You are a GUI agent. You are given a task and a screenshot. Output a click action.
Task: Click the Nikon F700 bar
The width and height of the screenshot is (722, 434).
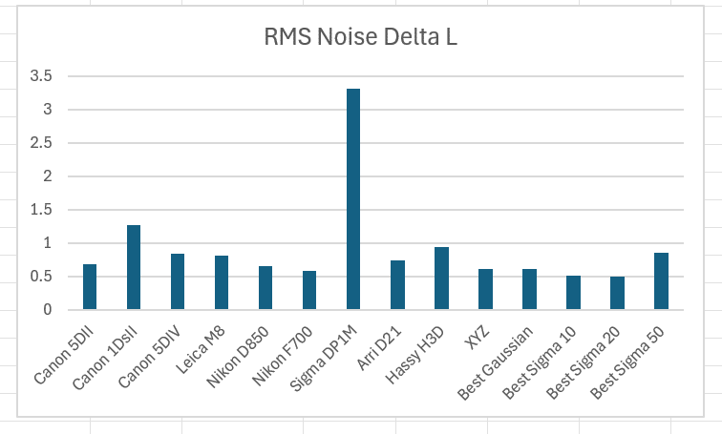309,290
